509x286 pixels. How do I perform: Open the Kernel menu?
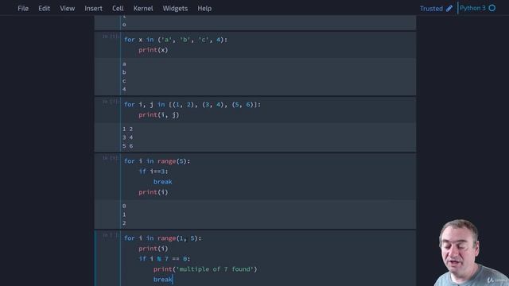point(143,9)
